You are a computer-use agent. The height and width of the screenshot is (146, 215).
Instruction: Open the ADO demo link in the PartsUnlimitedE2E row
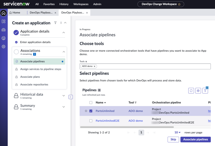tap(136, 121)
